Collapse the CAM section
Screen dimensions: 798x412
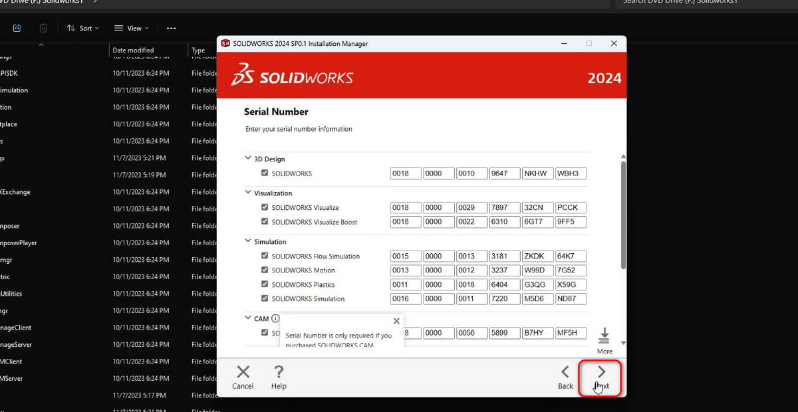tap(249, 318)
